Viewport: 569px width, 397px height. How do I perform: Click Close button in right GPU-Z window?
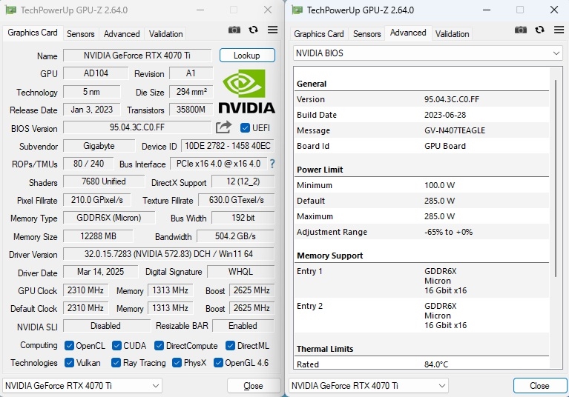coord(540,386)
